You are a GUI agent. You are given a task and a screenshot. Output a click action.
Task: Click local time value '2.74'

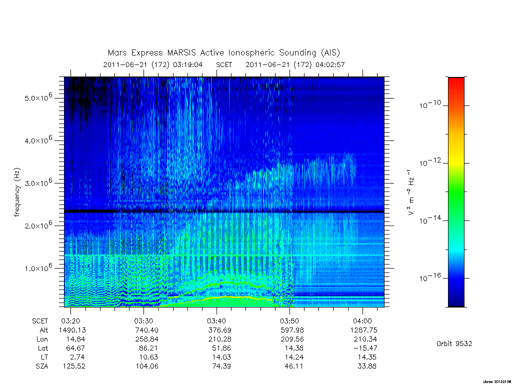(77, 357)
